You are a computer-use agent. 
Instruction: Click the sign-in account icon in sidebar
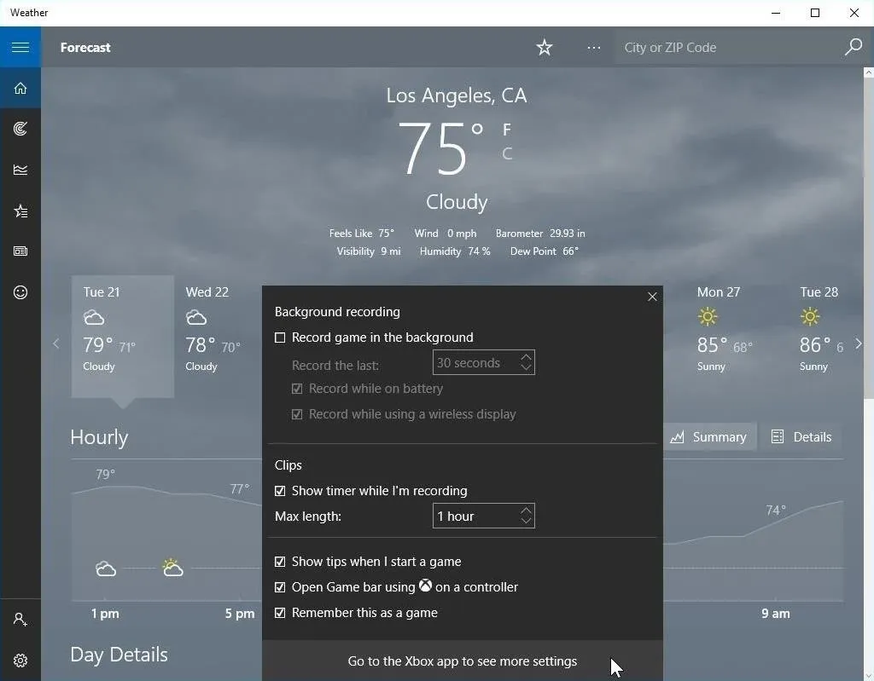pos(20,619)
